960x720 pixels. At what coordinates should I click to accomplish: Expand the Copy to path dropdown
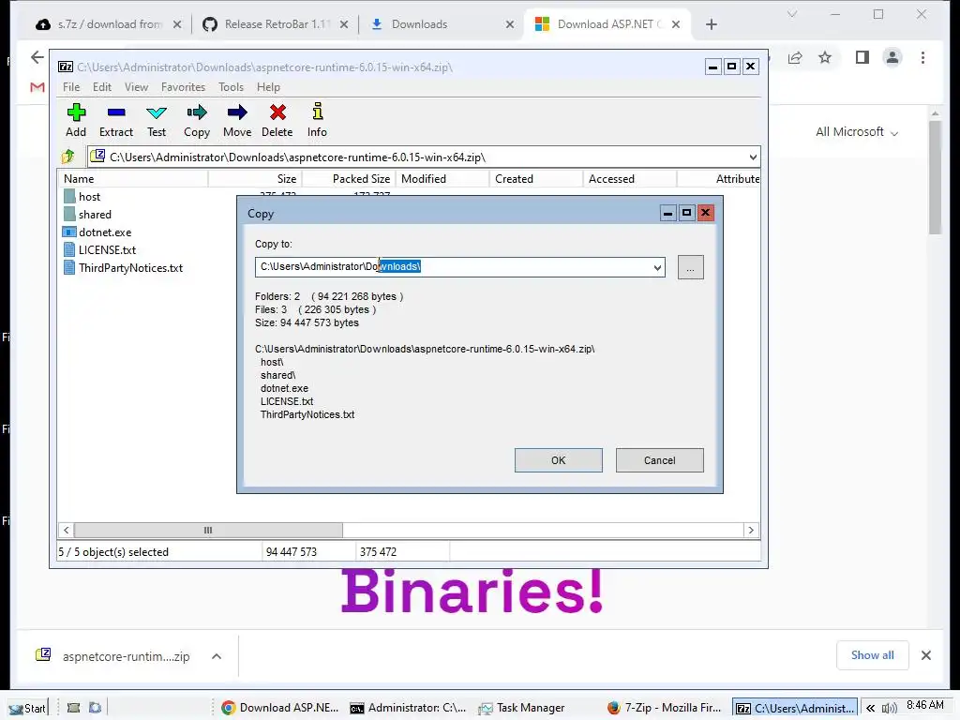pos(657,267)
